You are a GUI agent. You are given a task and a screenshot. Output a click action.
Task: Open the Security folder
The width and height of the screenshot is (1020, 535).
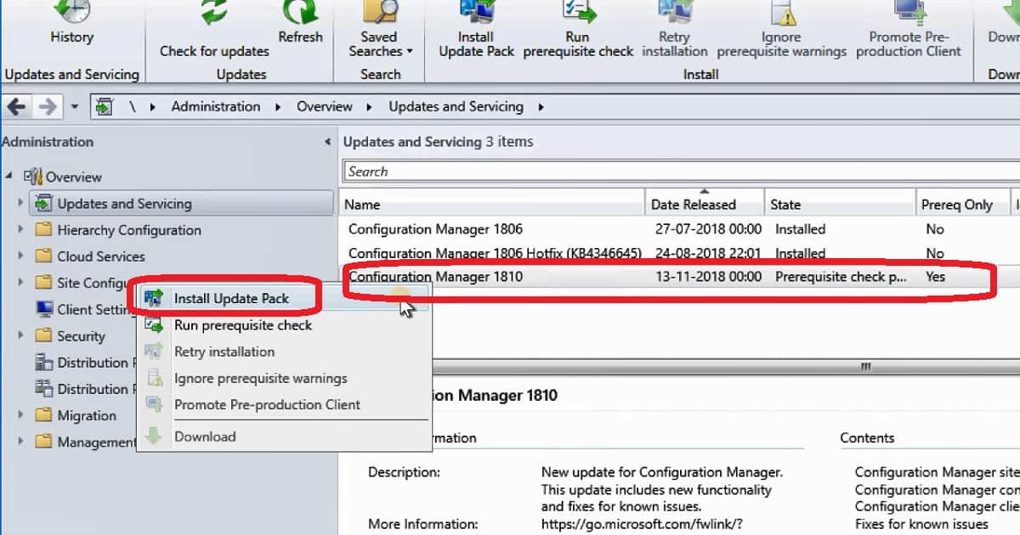pos(81,336)
